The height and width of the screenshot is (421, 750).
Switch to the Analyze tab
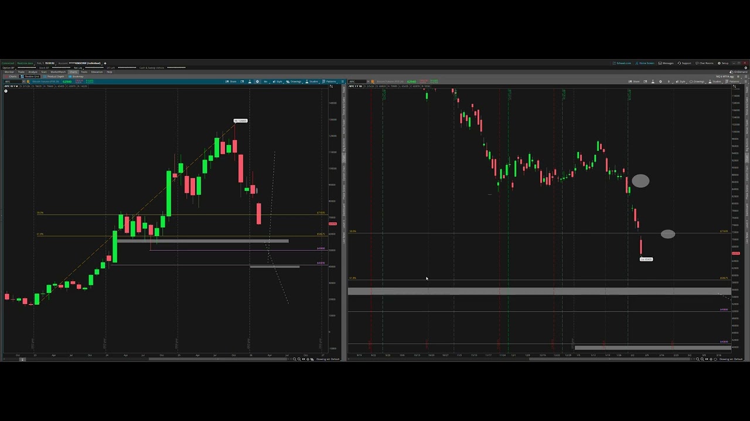coord(33,72)
